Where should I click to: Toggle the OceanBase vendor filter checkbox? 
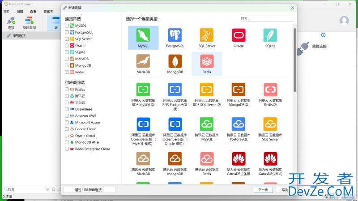click(x=67, y=109)
